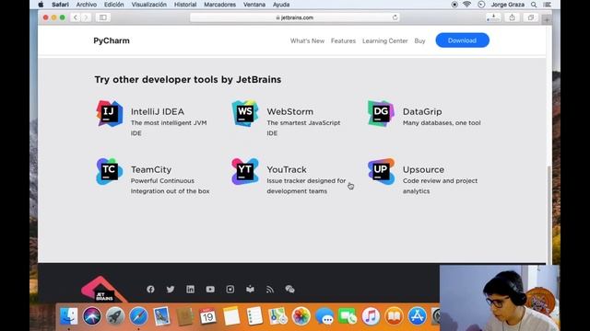Open the Apple menu
Screen dimensions: 590x331
tap(41, 5)
